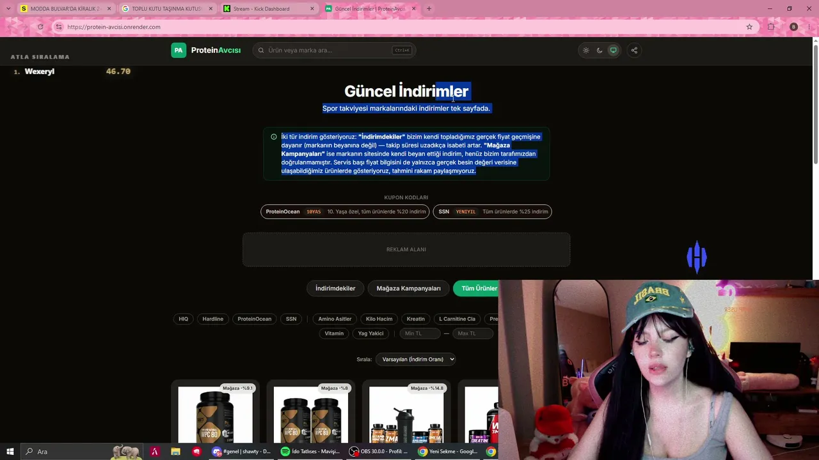This screenshot has width=819, height=460.
Task: Close the Güncel İndirimler tab
Action: click(x=413, y=9)
